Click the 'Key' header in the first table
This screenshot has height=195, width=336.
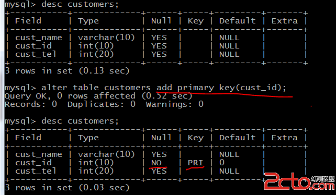[x=196, y=21]
